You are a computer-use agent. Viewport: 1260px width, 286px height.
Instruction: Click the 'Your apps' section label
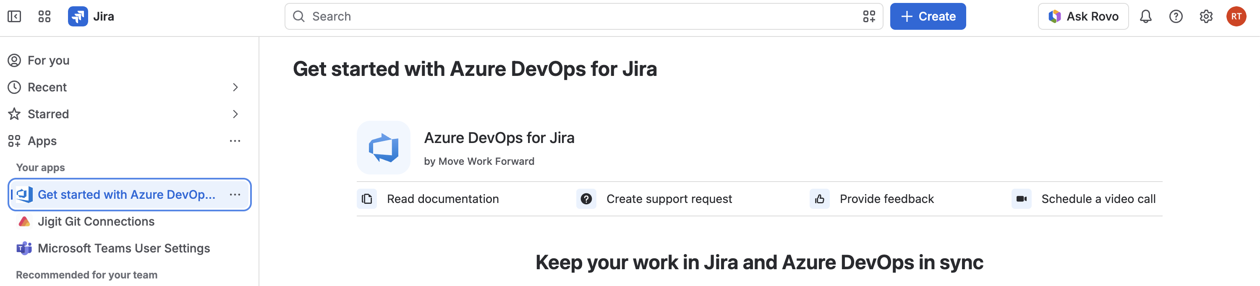41,168
